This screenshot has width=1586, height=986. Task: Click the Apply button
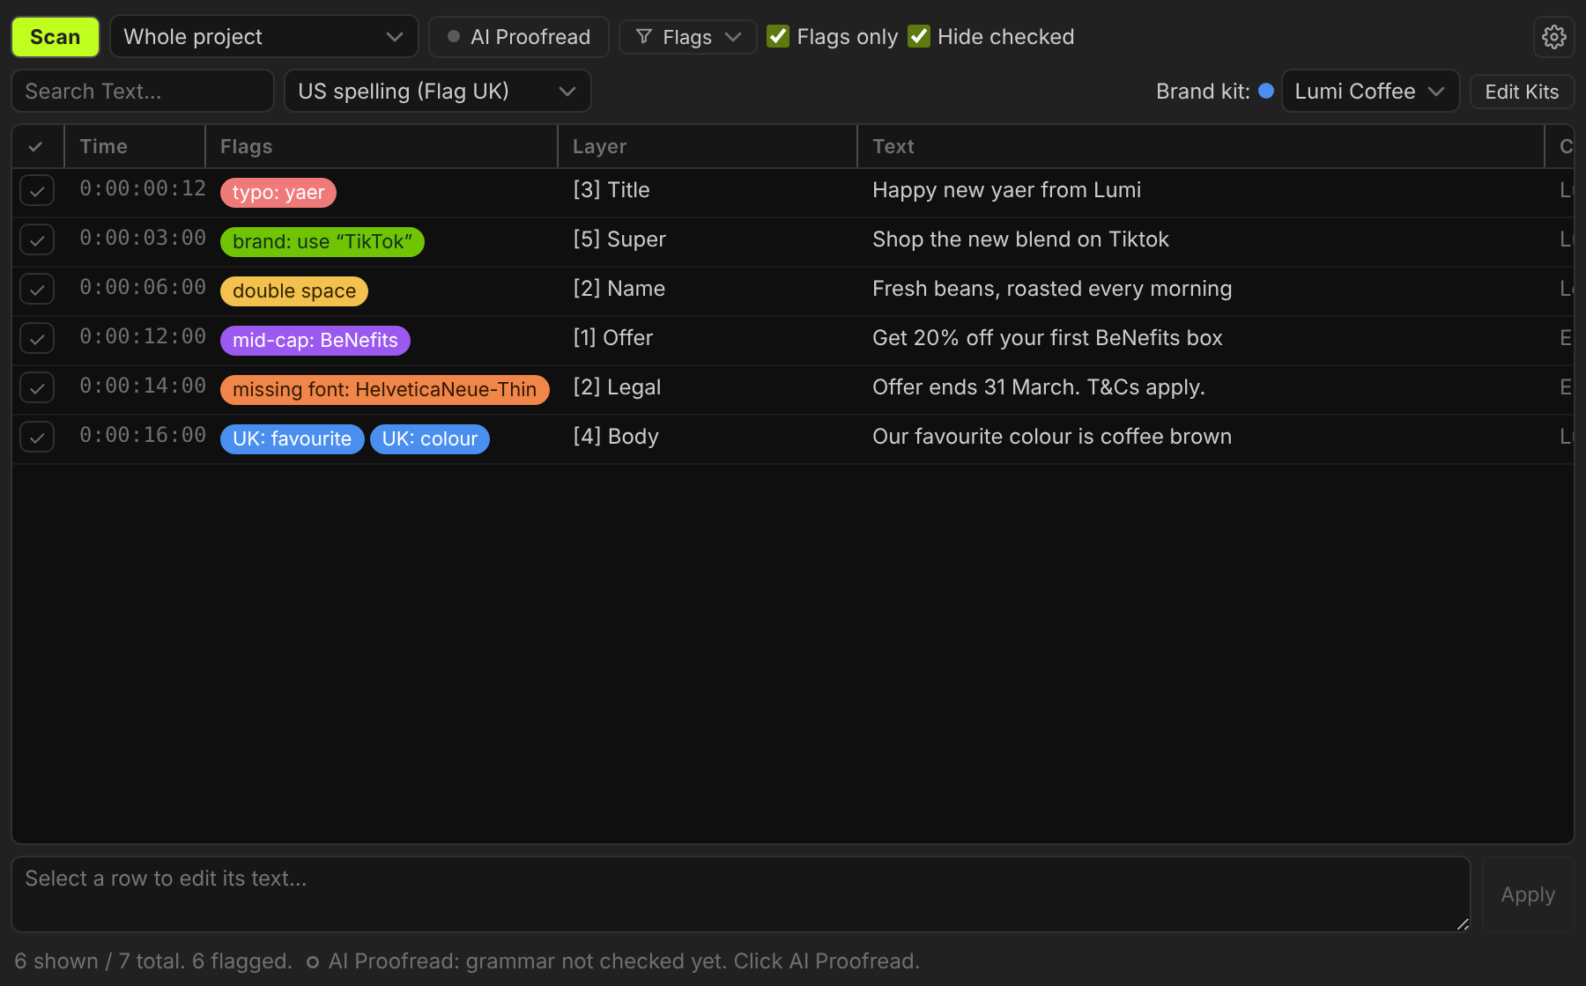tap(1528, 894)
